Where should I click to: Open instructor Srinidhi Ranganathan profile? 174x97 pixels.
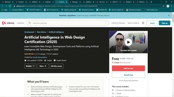click(40, 57)
